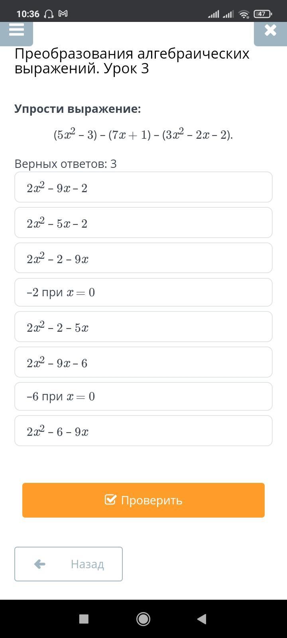Tap the Android recent apps square
287x638 pixels.
click(x=84, y=618)
